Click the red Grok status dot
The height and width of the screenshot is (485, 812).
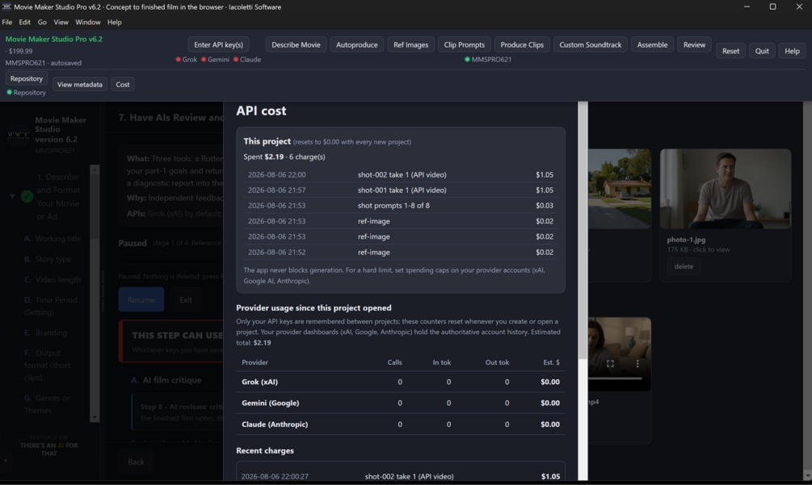click(178, 60)
